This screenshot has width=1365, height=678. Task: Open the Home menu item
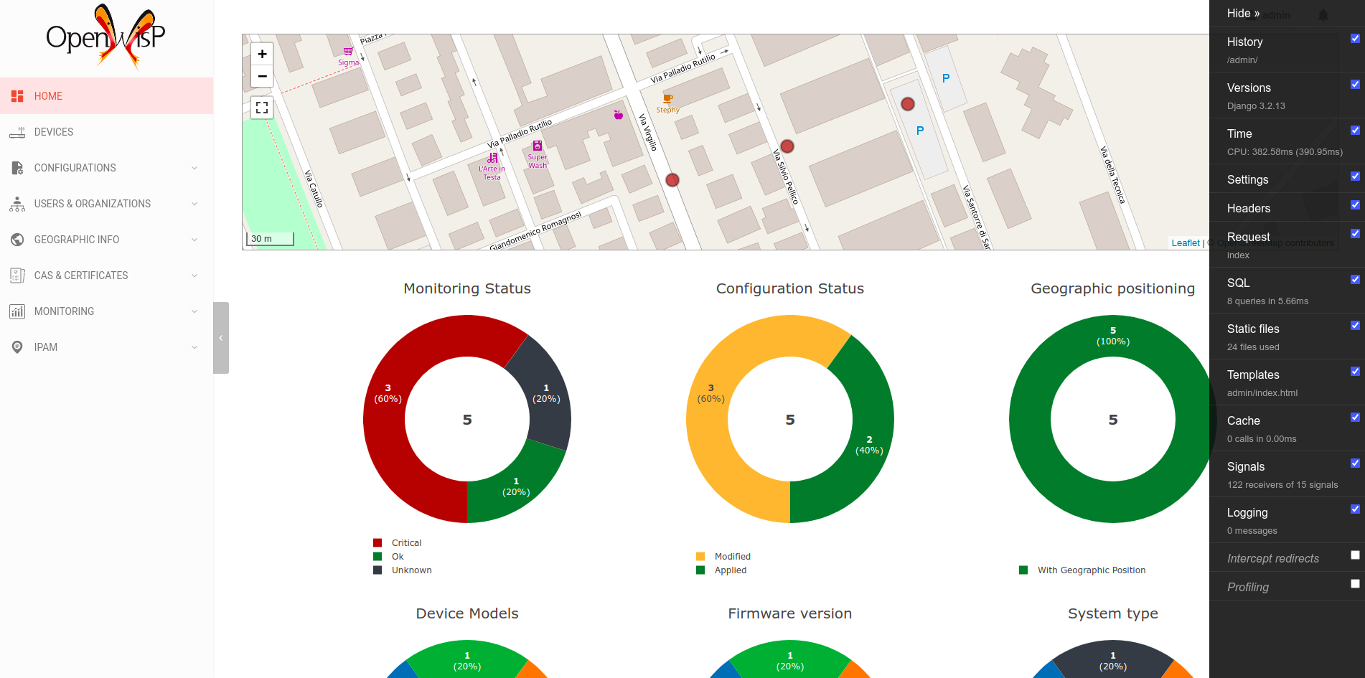(x=48, y=96)
